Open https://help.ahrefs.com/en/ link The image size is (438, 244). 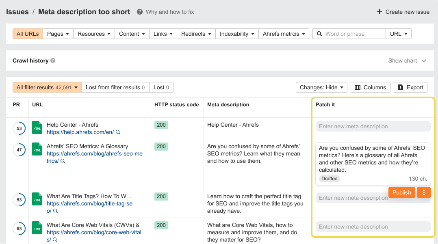click(80, 132)
